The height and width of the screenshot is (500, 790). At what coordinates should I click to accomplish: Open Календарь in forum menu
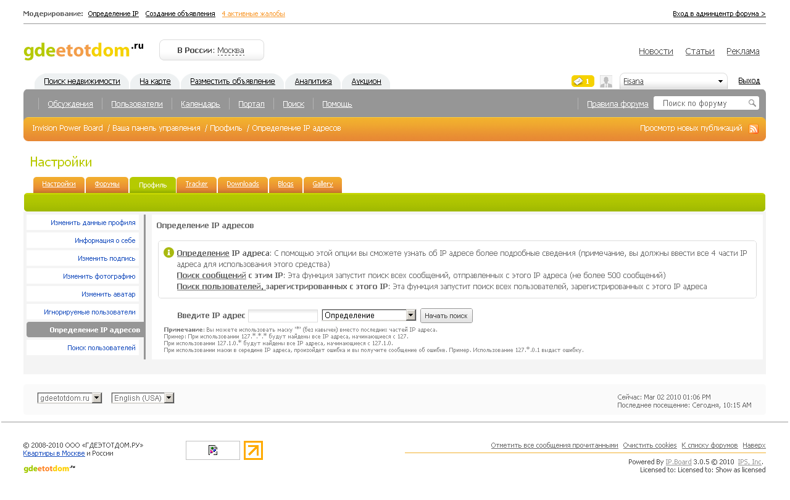pyautogui.click(x=201, y=104)
